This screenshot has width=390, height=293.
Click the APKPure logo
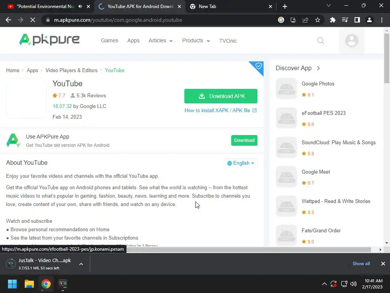pos(49,40)
